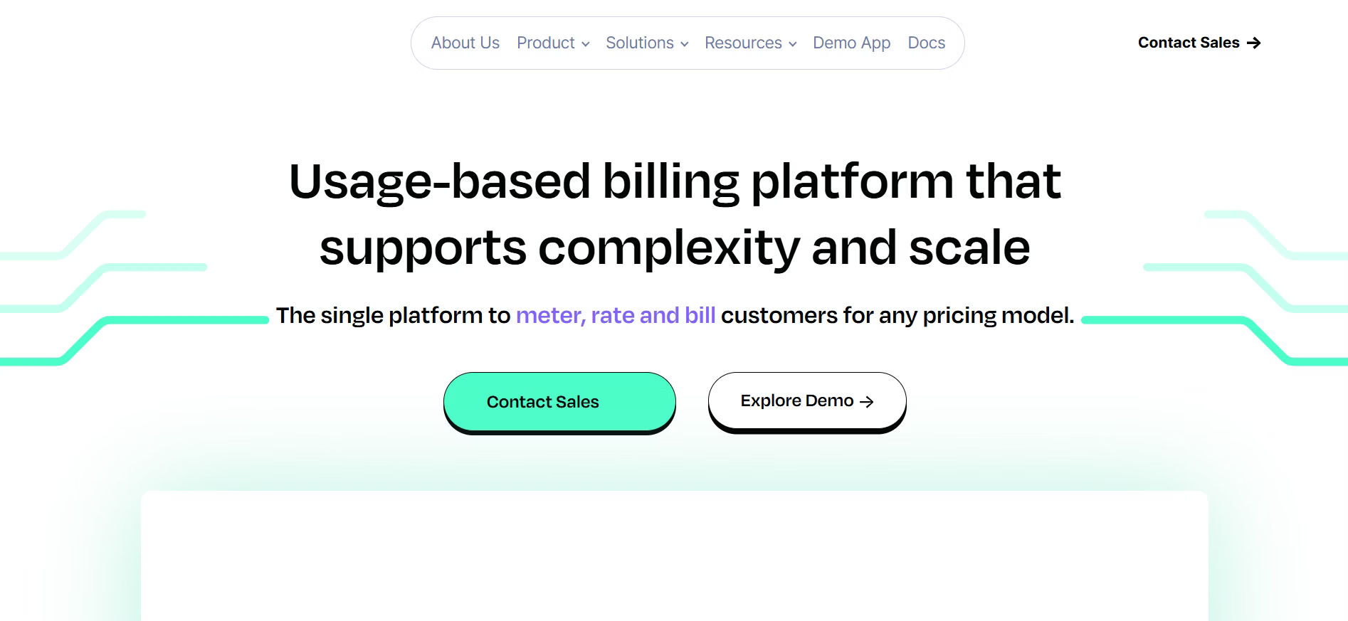Click the highlighted 'meter, rate and bill' text
Viewport: 1348px width, 621px height.
tap(615, 315)
